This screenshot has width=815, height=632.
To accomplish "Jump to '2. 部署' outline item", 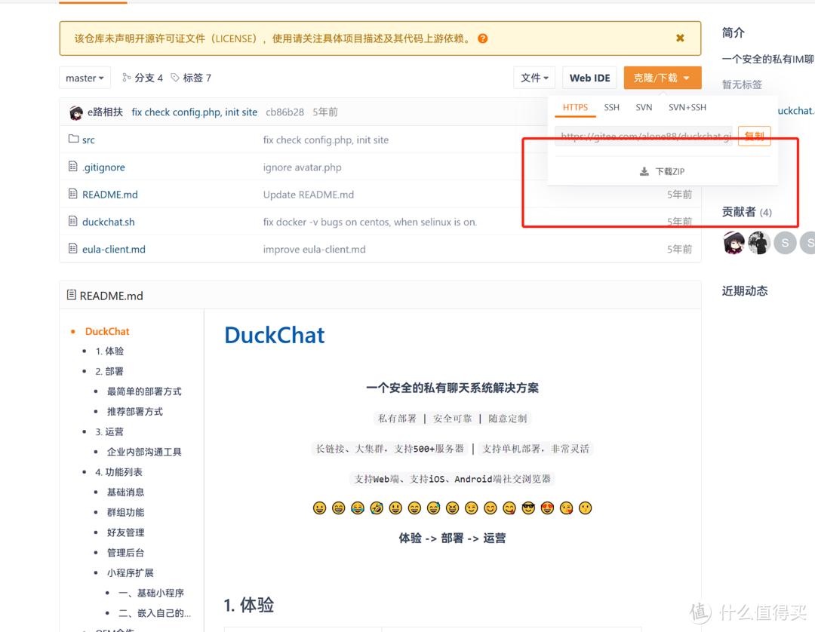I will [109, 372].
